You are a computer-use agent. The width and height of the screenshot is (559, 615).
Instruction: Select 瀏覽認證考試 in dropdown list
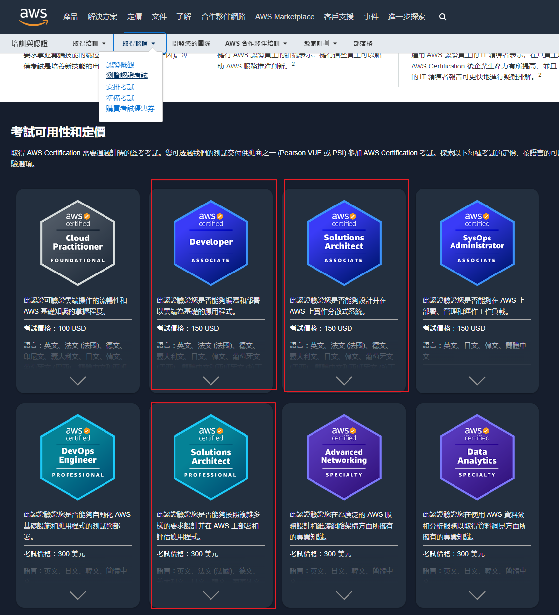pos(127,75)
